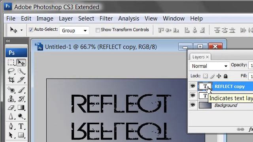
Task: Open the Image menu
Action: pyautogui.click(x=45, y=19)
